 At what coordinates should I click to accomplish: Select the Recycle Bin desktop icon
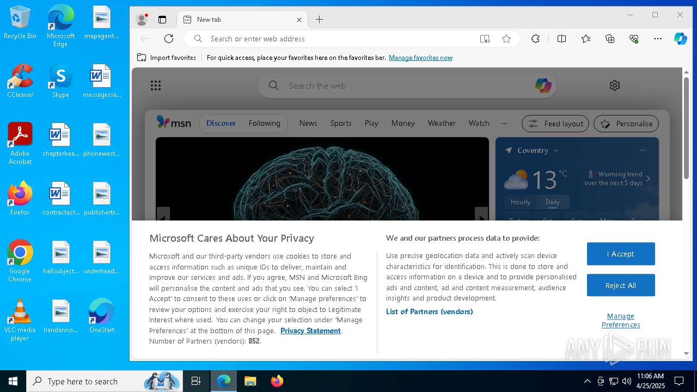pyautogui.click(x=20, y=23)
